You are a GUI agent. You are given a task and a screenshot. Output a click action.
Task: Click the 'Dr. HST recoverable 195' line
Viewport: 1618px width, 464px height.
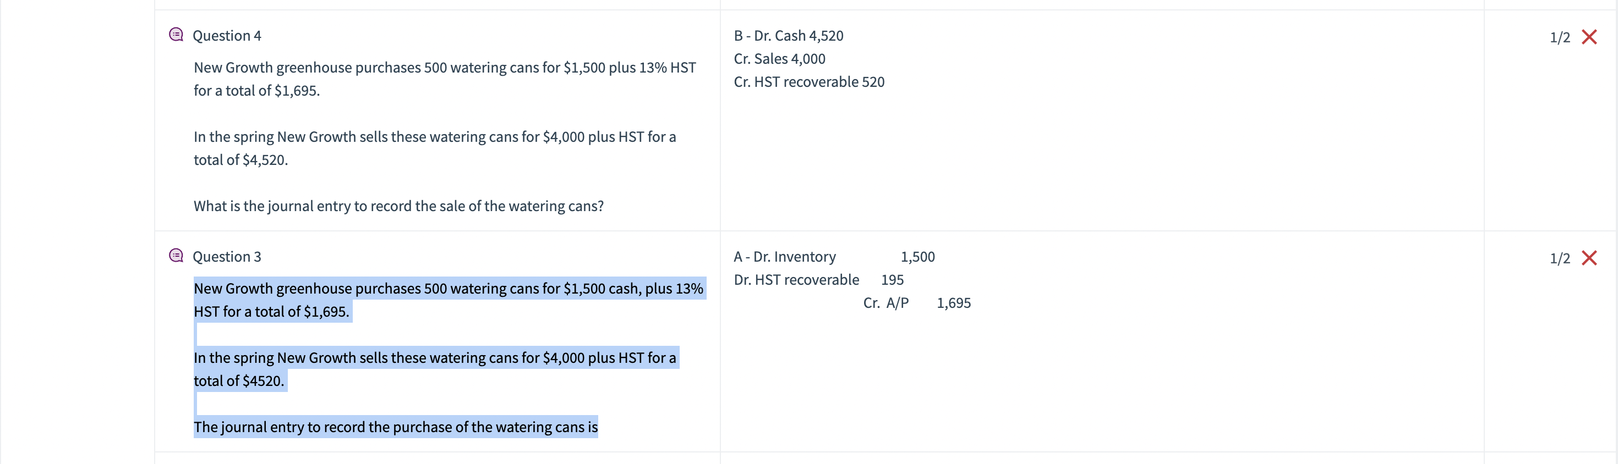click(x=818, y=280)
